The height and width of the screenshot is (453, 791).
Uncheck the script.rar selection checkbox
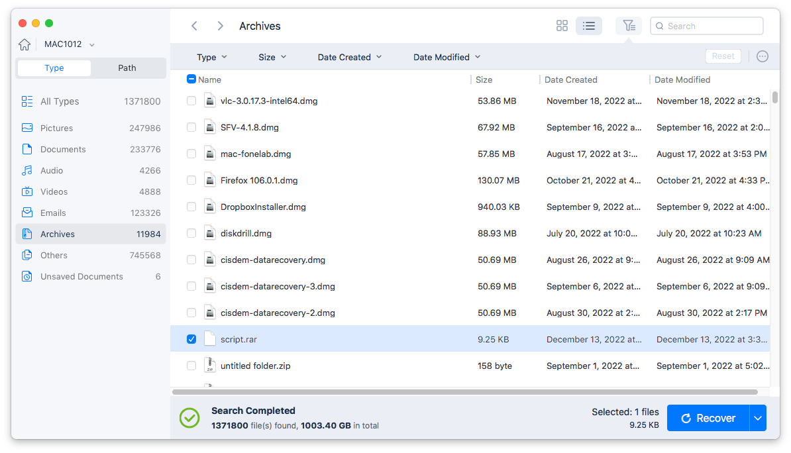191,338
